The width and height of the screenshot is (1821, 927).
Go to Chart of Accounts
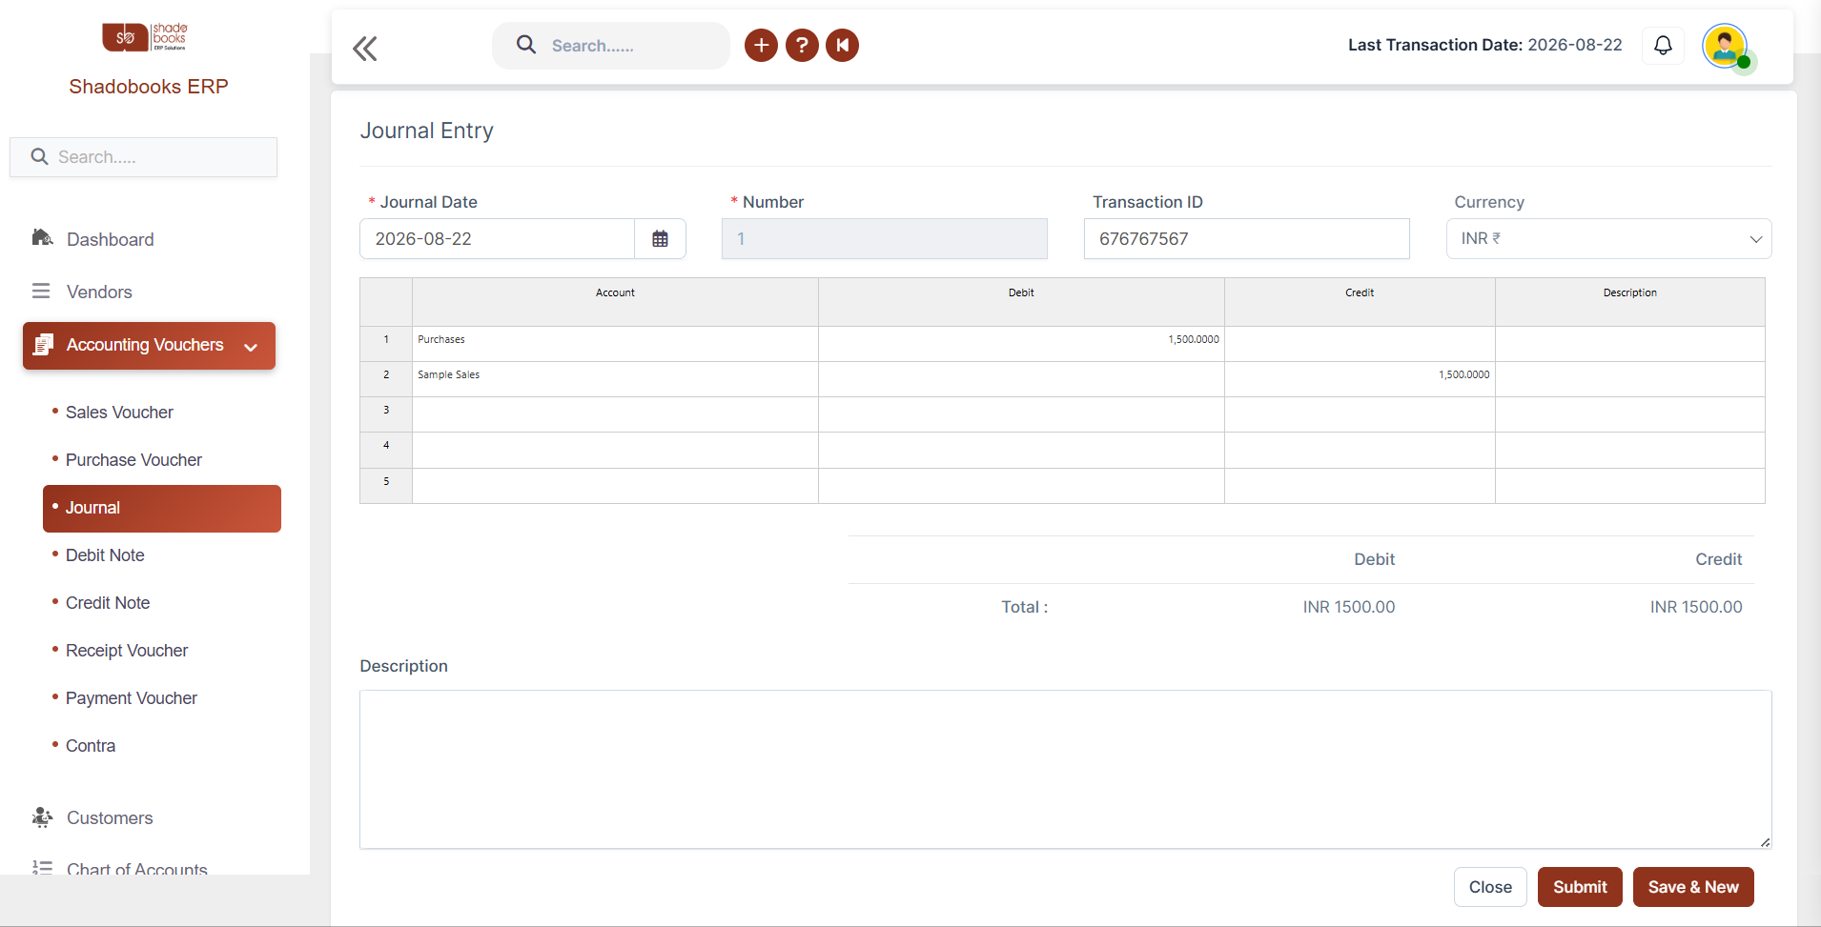coord(136,868)
